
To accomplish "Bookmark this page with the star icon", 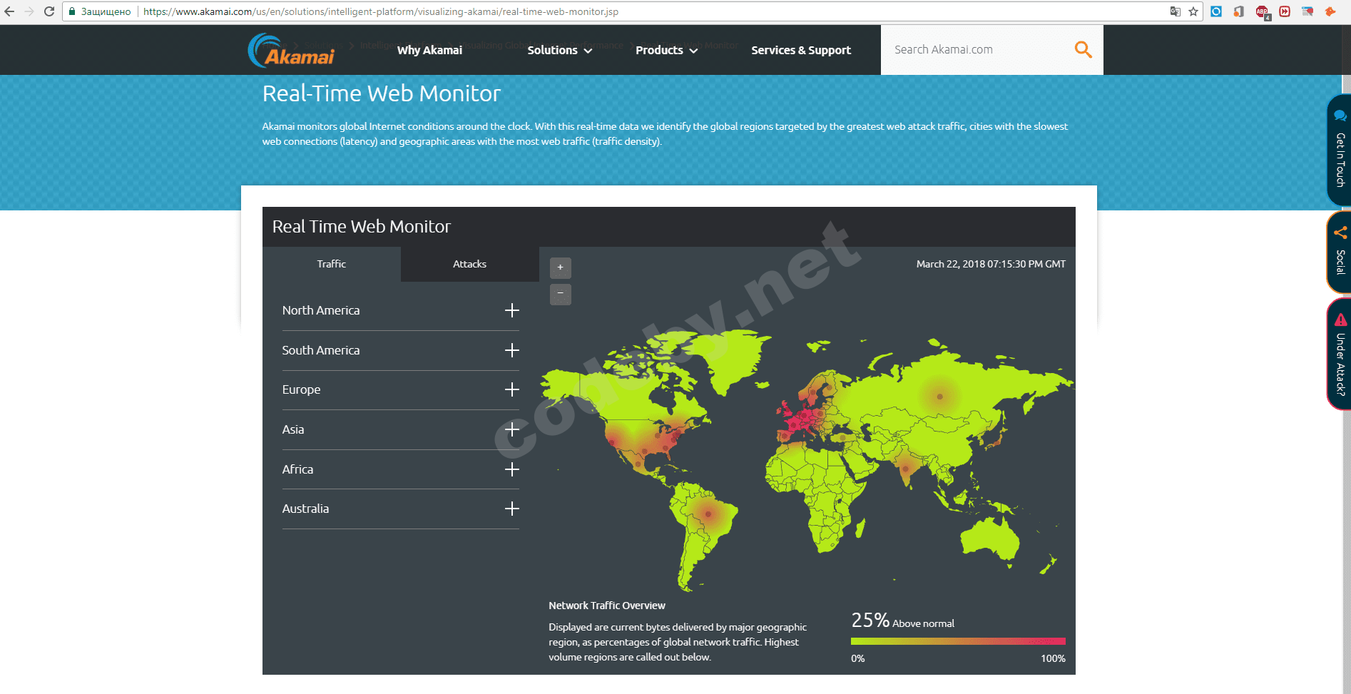I will [x=1193, y=11].
